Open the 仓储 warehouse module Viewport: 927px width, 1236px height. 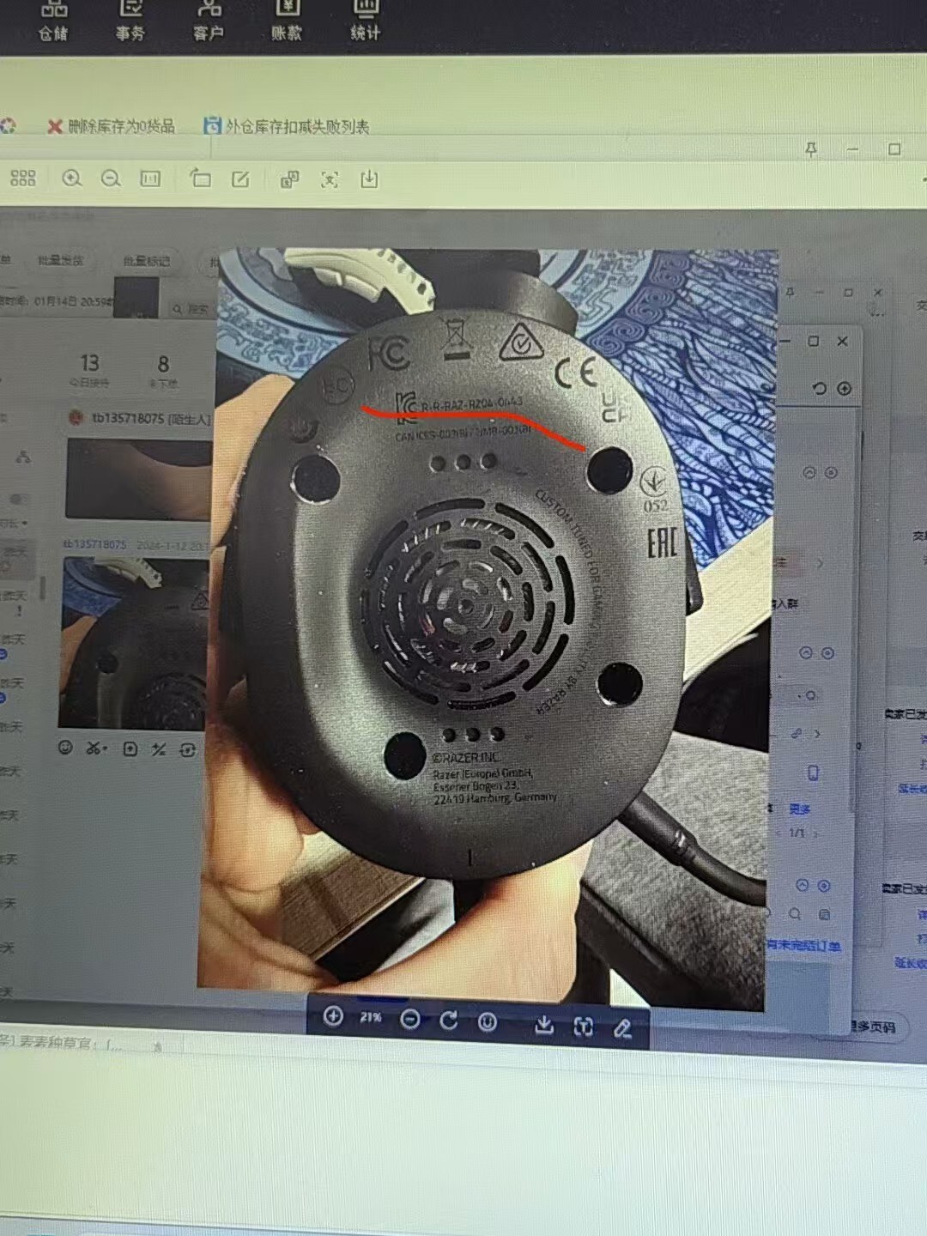point(52,21)
